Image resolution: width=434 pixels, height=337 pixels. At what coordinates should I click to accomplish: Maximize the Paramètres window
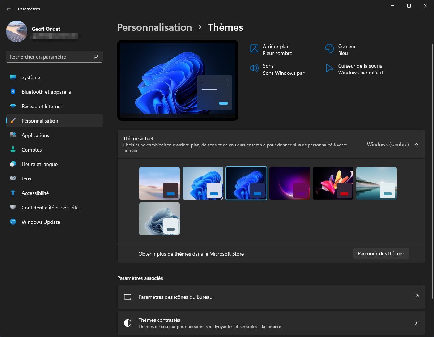[x=409, y=6]
